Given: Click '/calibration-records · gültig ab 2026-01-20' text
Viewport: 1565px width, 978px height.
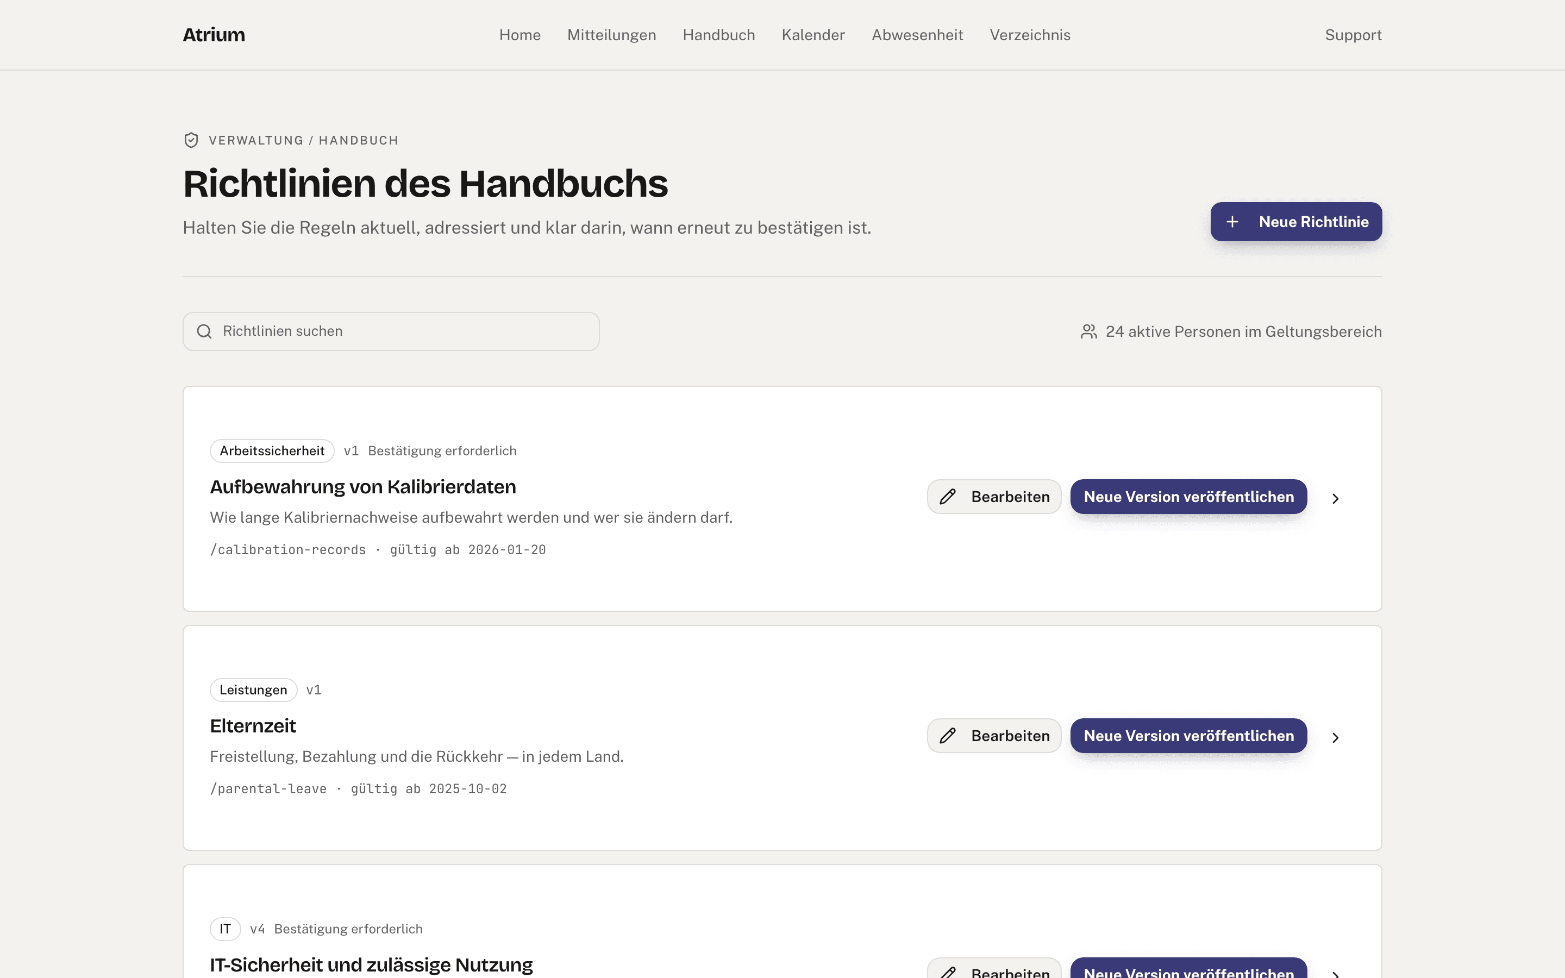Looking at the screenshot, I should tap(378, 550).
